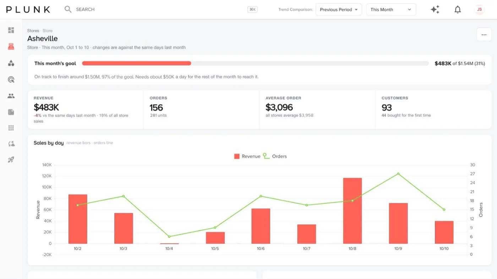Click the '281 units' text
Image resolution: width=497 pixels, height=279 pixels.
click(x=158, y=115)
